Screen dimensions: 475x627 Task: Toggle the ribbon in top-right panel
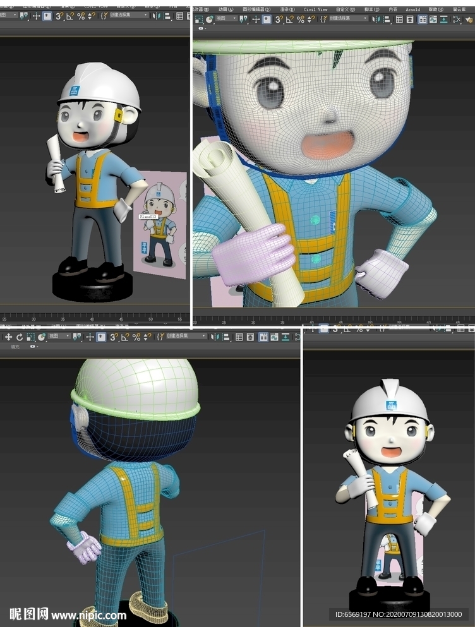point(422,19)
